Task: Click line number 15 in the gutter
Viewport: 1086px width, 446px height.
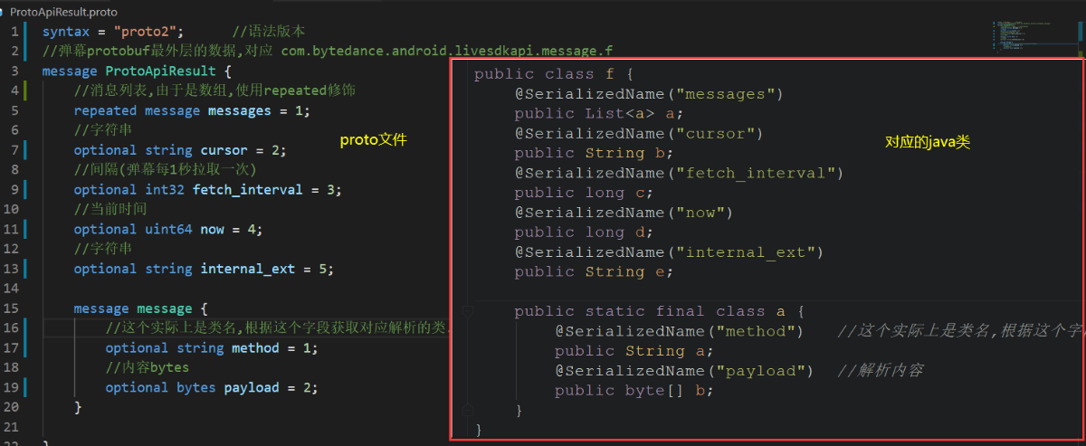Action: 12,308
